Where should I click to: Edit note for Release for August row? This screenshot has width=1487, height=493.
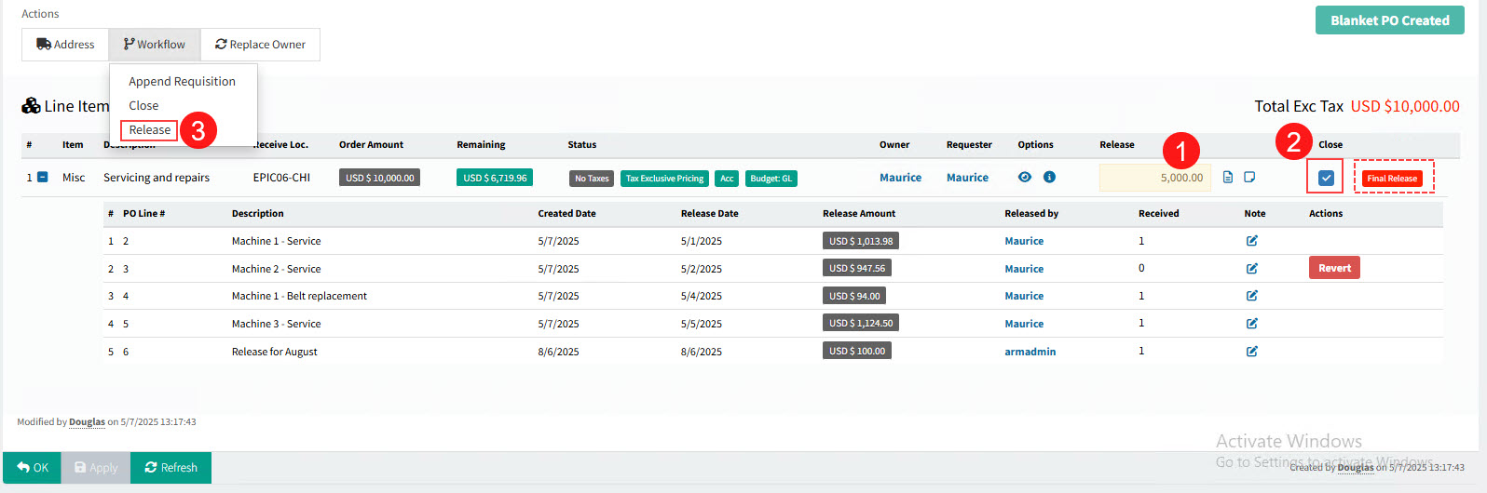[x=1251, y=352]
